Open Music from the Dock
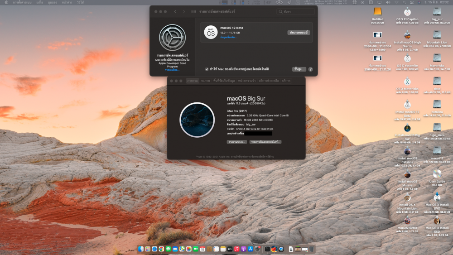 click(x=236, y=249)
